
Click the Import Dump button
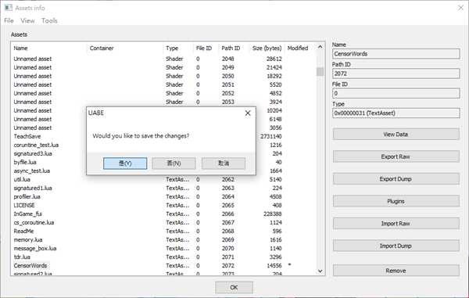tap(396, 246)
